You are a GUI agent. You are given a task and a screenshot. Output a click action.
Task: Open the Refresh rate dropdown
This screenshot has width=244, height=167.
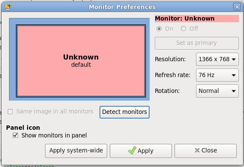[x=217, y=75]
